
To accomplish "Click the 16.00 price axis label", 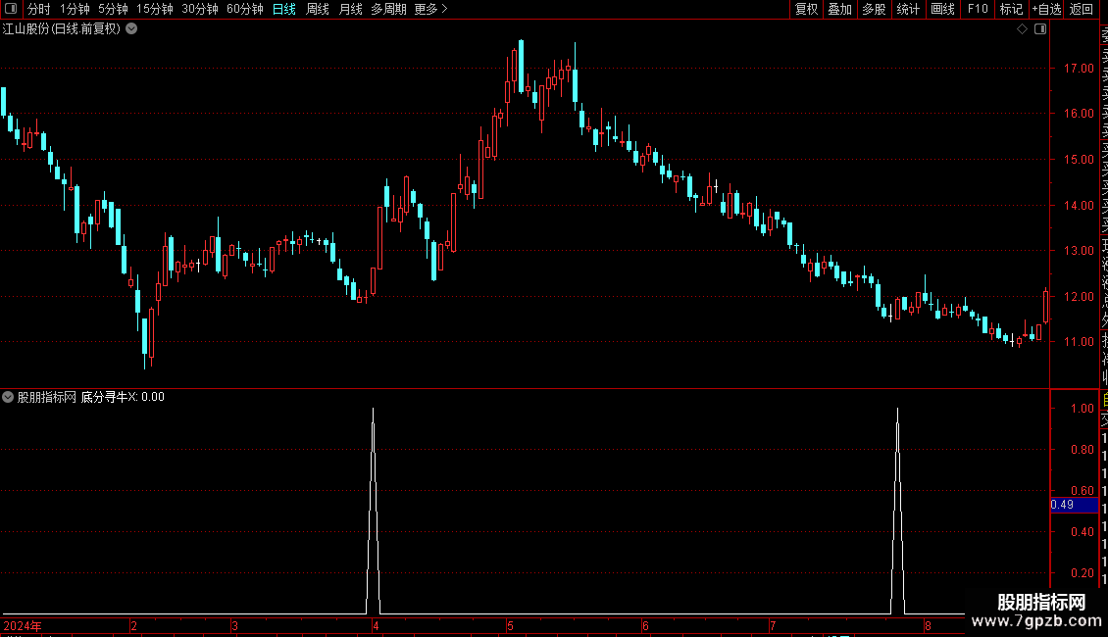I will [x=1079, y=113].
